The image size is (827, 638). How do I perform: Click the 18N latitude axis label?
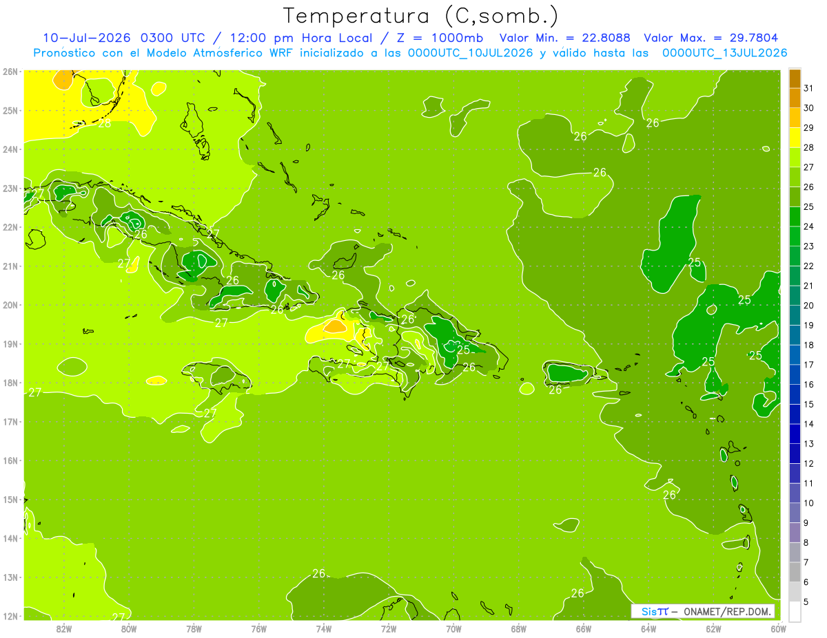coord(10,383)
